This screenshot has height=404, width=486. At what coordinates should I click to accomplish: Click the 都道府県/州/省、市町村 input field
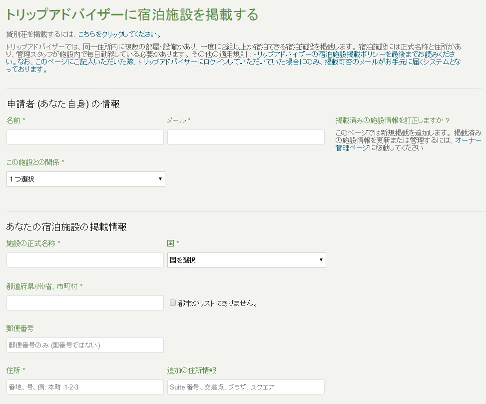[85, 303]
